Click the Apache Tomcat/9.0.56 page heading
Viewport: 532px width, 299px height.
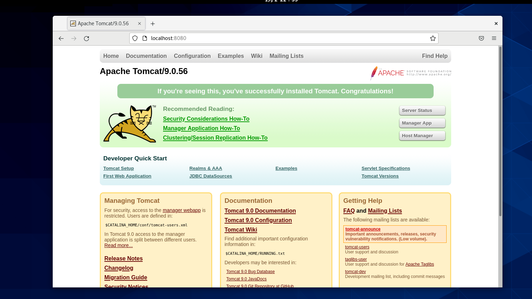[144, 71]
